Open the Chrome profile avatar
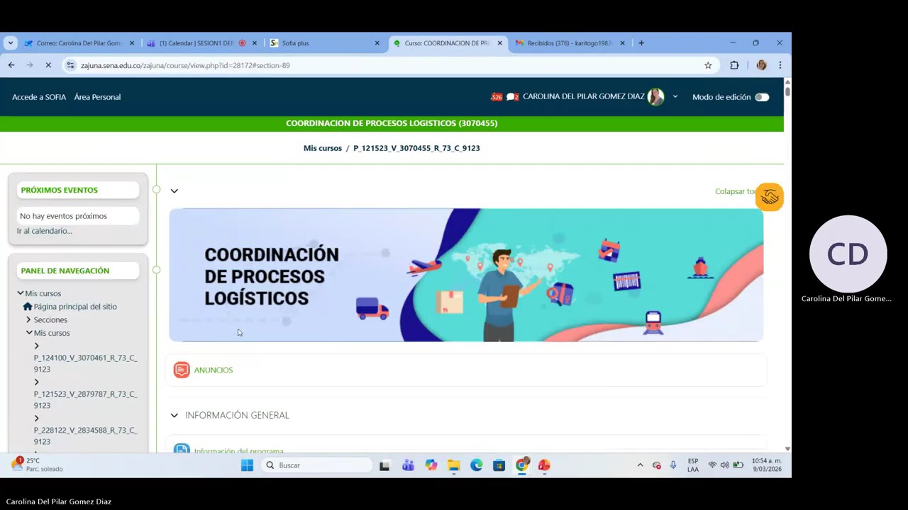The height and width of the screenshot is (510, 908). click(x=761, y=65)
